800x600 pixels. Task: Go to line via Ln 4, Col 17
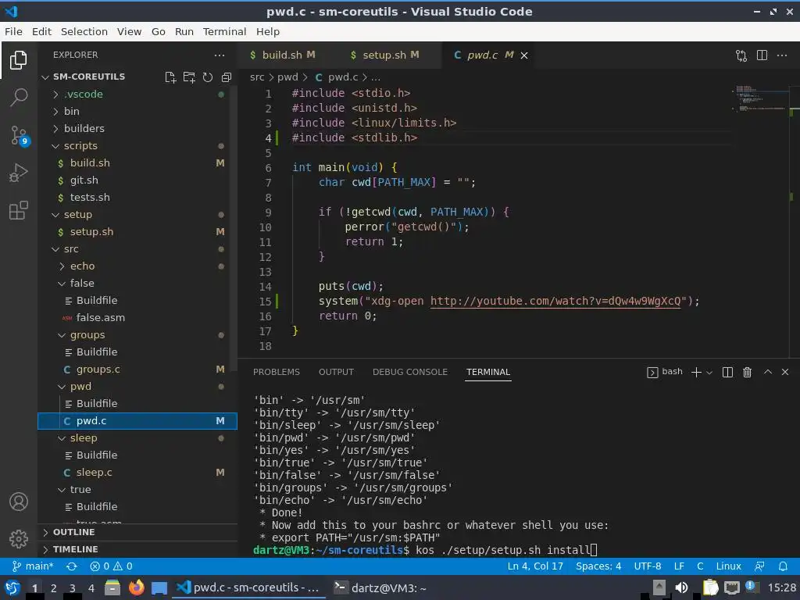[535, 566]
